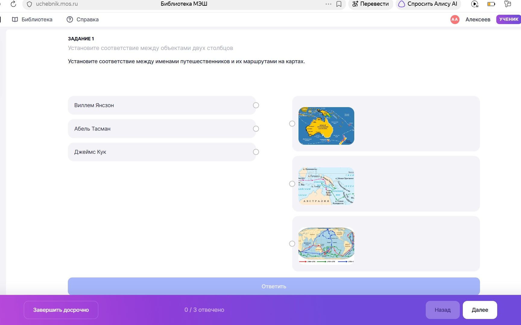Click the Абель Тасман answer card
Image resolution: width=521 pixels, height=325 pixels.
pos(162,129)
